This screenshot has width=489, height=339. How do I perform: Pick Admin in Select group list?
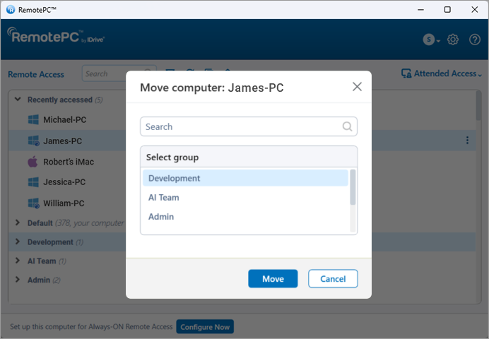click(161, 217)
